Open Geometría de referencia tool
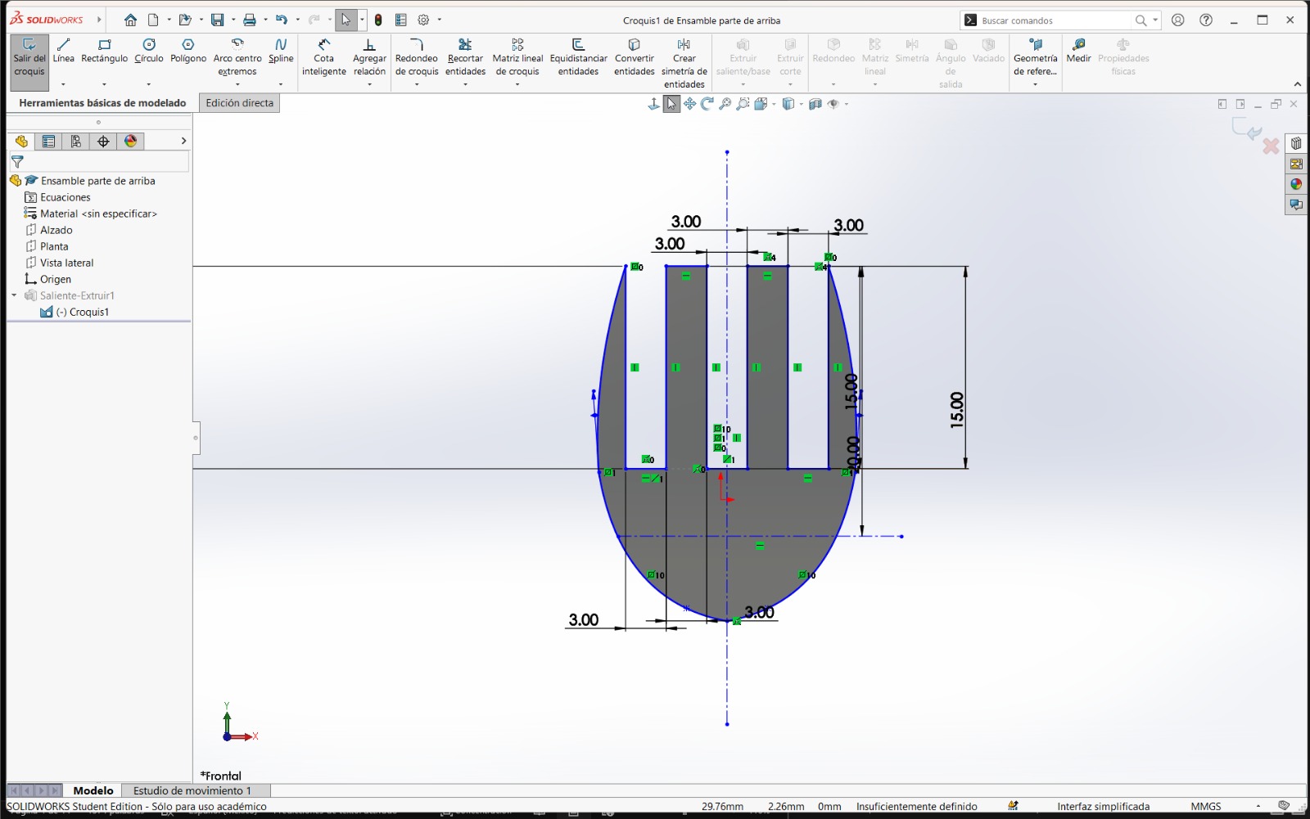The height and width of the screenshot is (819, 1310). 1036,57
